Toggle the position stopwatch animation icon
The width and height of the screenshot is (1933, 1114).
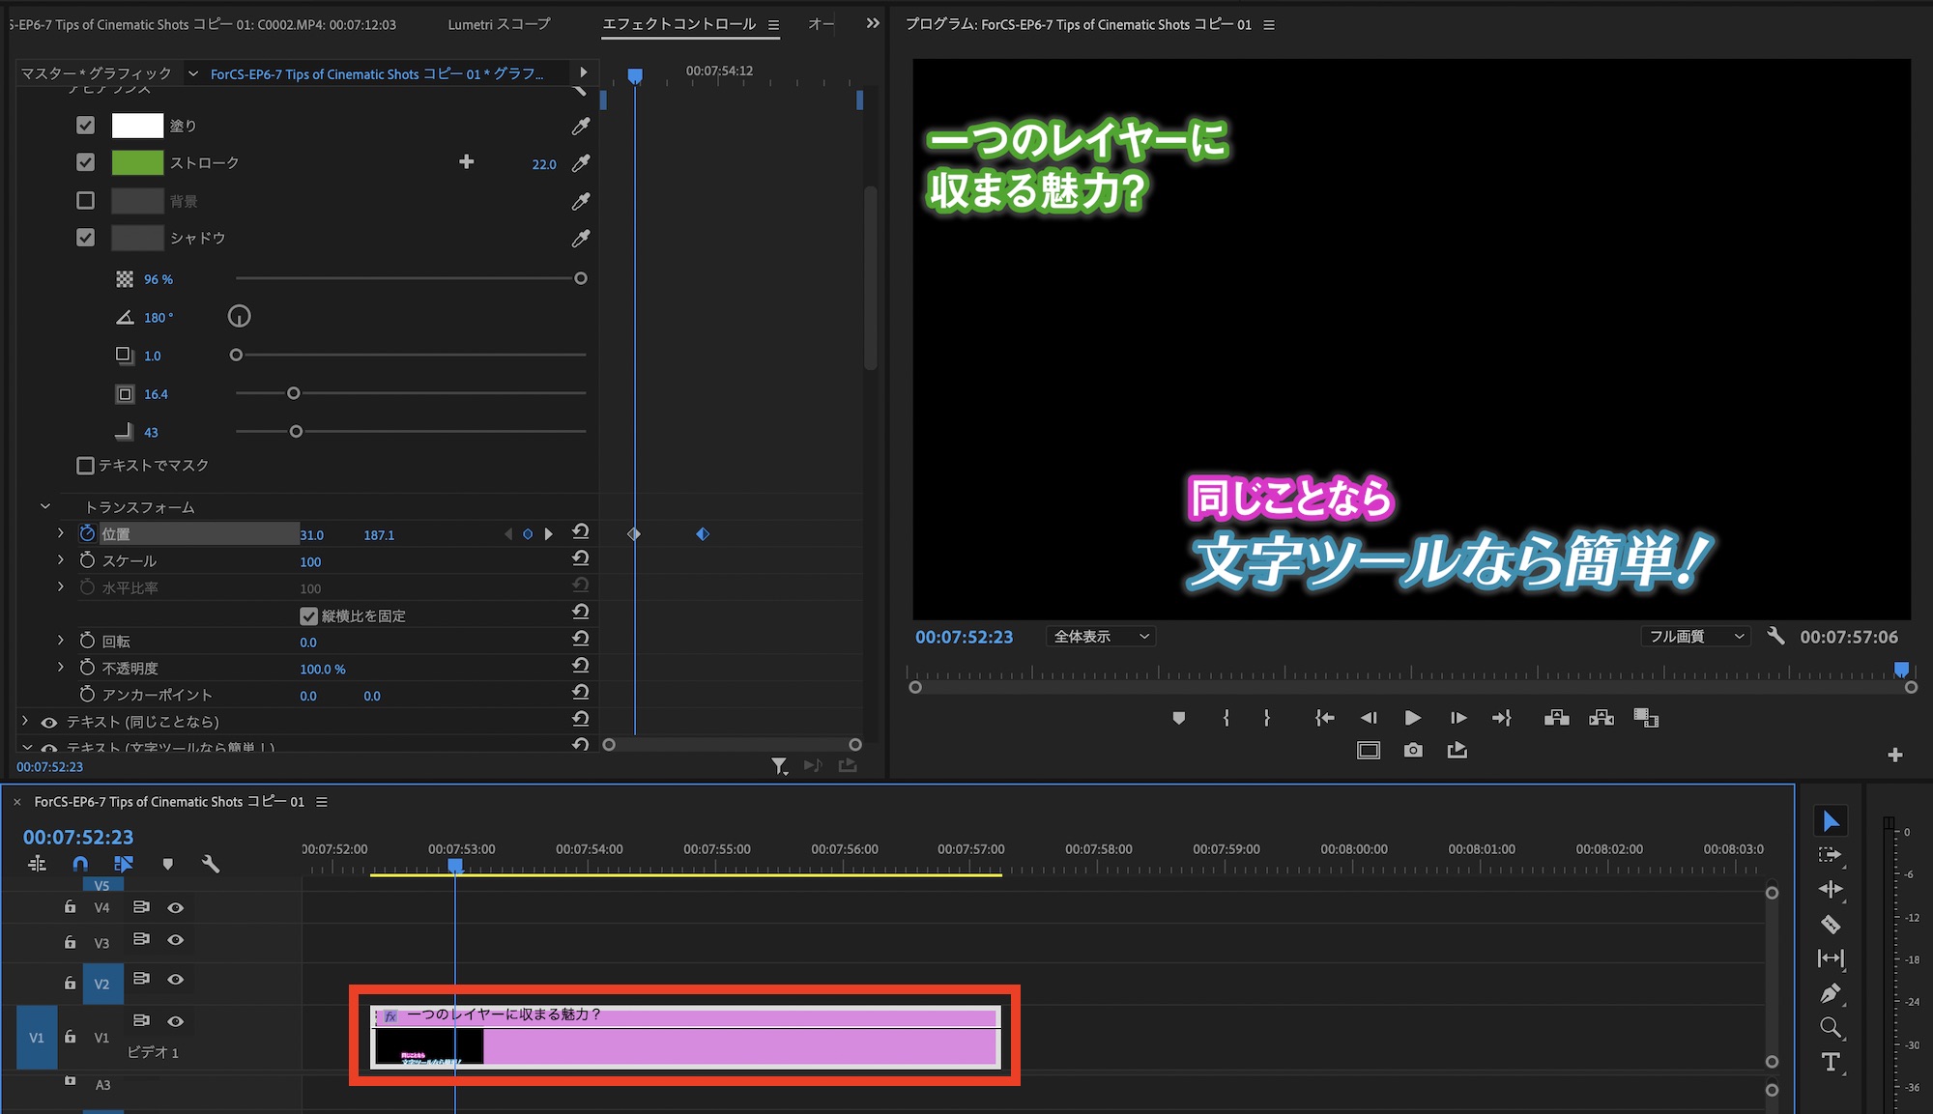coord(87,533)
